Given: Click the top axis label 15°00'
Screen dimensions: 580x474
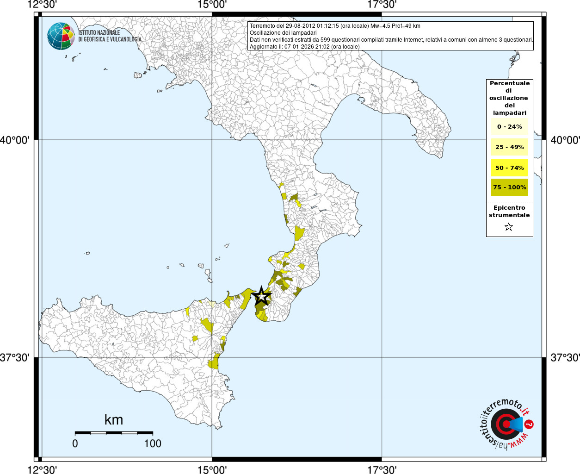Looking at the screenshot, I should (212, 5).
